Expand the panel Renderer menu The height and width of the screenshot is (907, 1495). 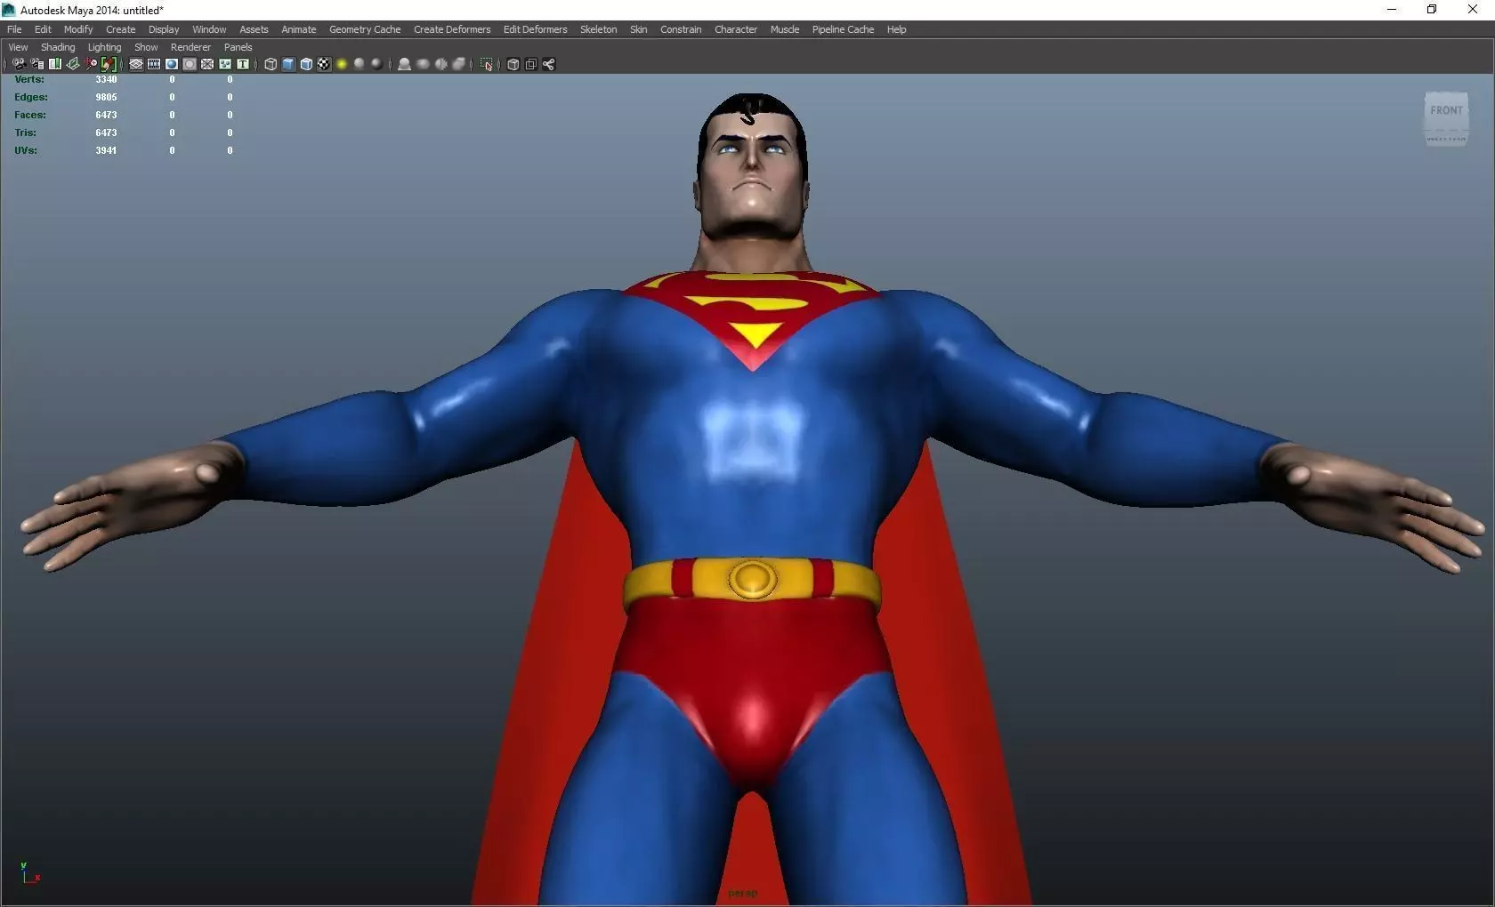(190, 47)
